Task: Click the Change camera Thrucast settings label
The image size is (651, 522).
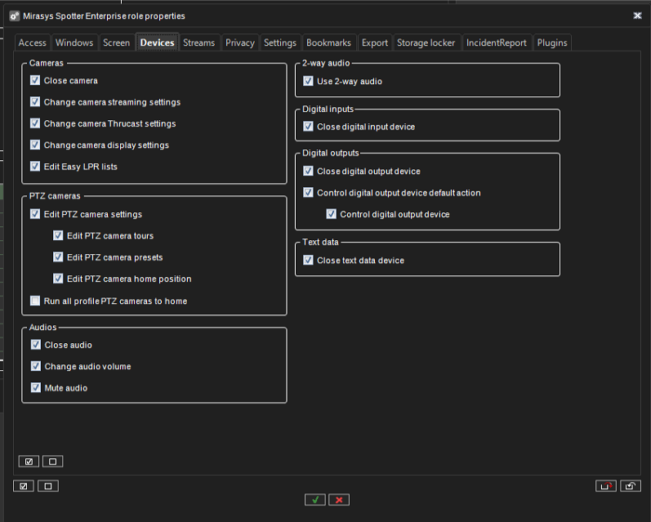Action: point(109,124)
